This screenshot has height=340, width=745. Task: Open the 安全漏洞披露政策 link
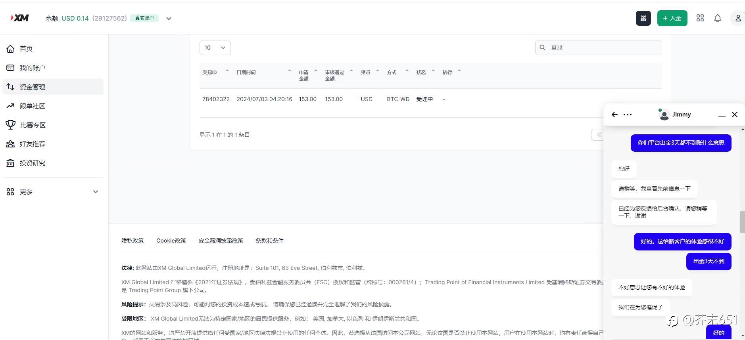point(221,241)
